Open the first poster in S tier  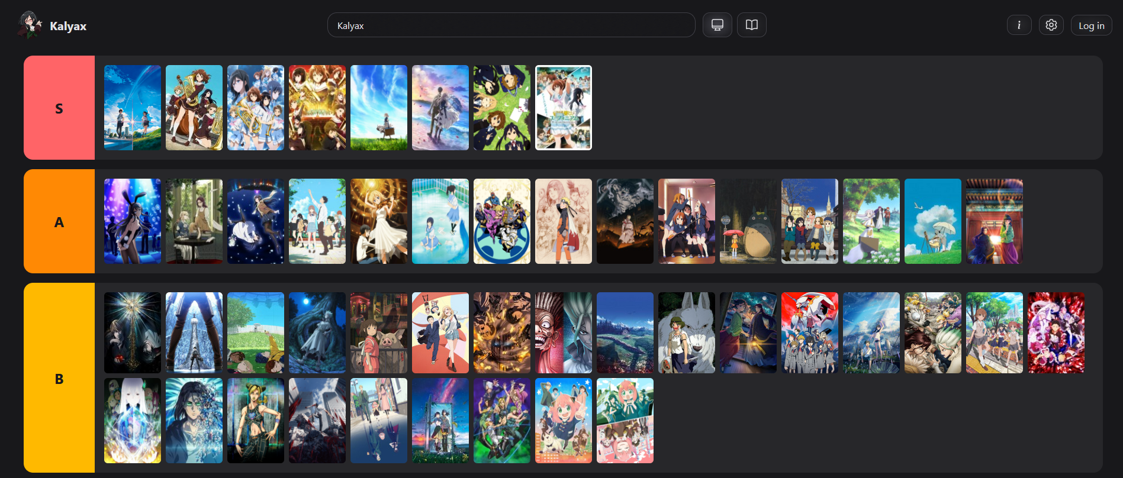click(133, 108)
